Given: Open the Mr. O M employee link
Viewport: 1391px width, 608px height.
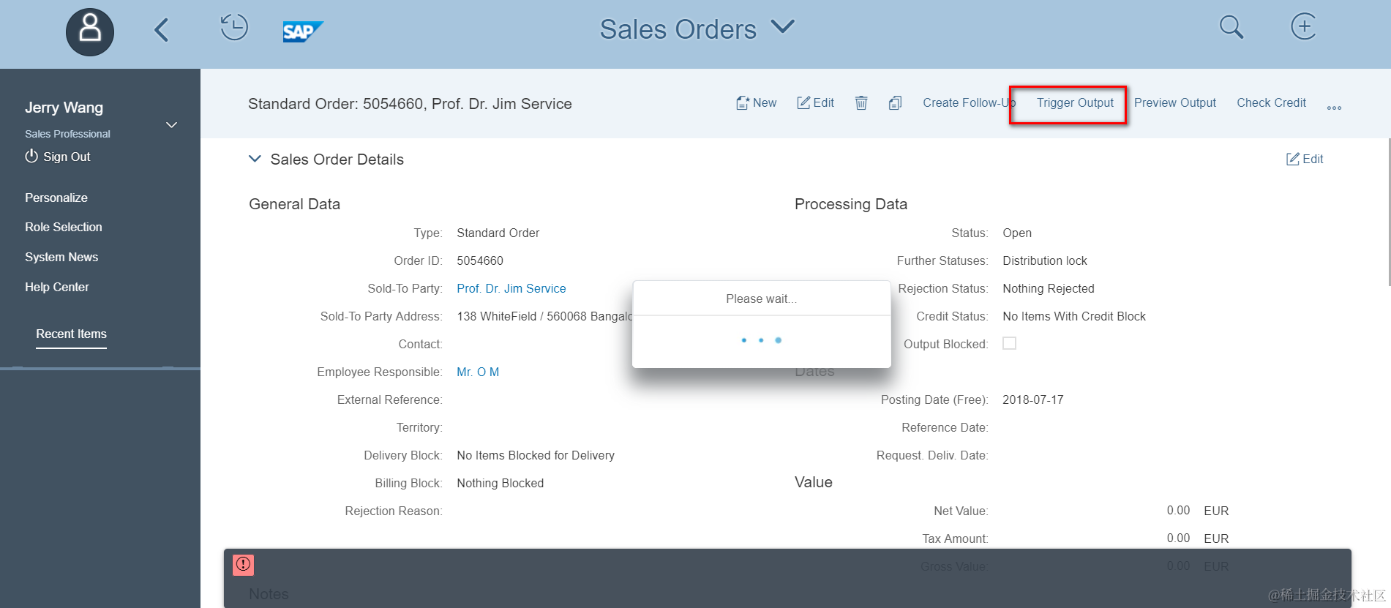Looking at the screenshot, I should (x=478, y=372).
